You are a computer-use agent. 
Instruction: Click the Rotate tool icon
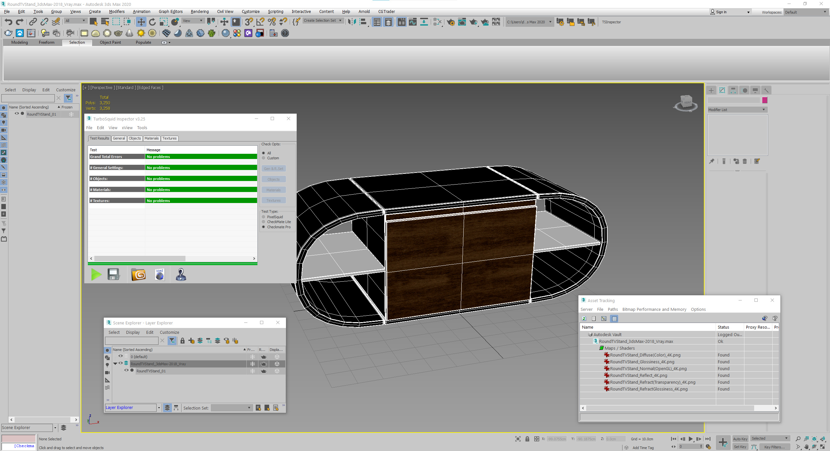tap(152, 22)
